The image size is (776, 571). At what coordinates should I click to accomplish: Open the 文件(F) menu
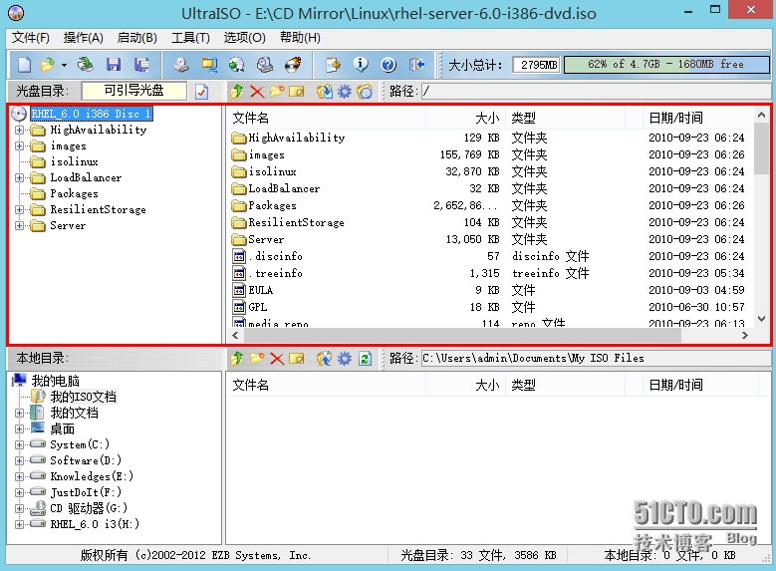[31, 38]
